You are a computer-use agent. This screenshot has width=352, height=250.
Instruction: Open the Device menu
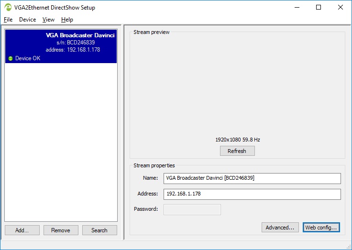pyautogui.click(x=27, y=20)
